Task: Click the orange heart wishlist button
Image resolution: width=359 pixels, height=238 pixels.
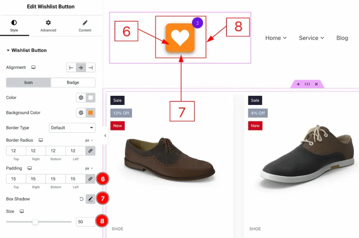Action: coord(180,38)
